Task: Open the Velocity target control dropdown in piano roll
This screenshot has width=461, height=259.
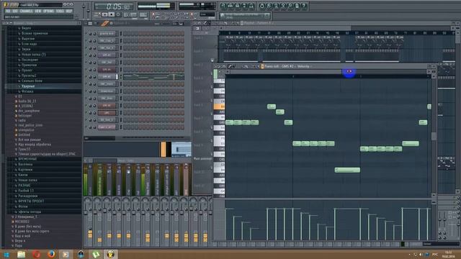Action: (304, 66)
